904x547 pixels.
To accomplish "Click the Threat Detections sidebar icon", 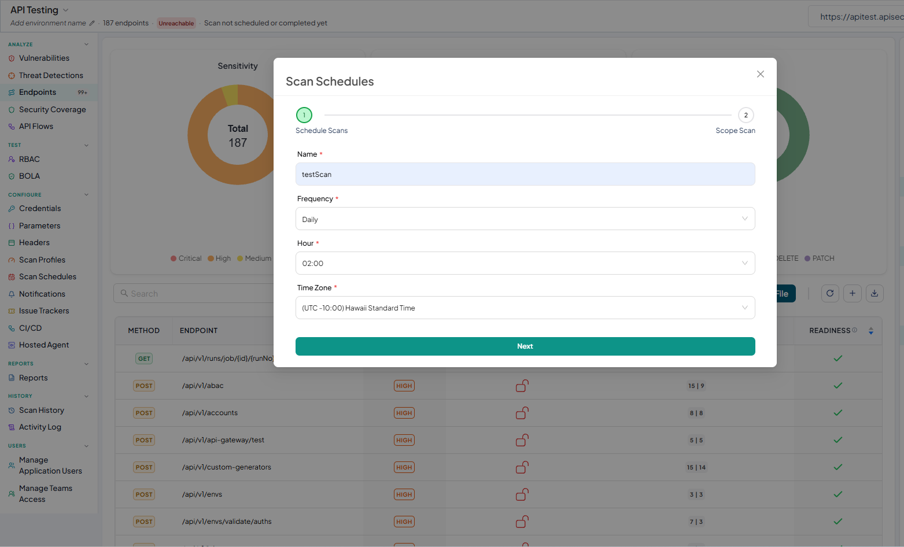I will [x=12, y=76].
